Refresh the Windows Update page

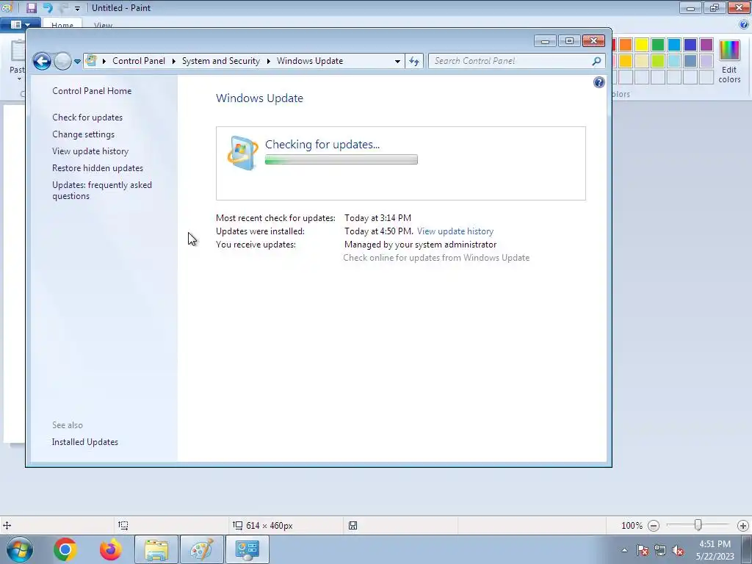[414, 62]
